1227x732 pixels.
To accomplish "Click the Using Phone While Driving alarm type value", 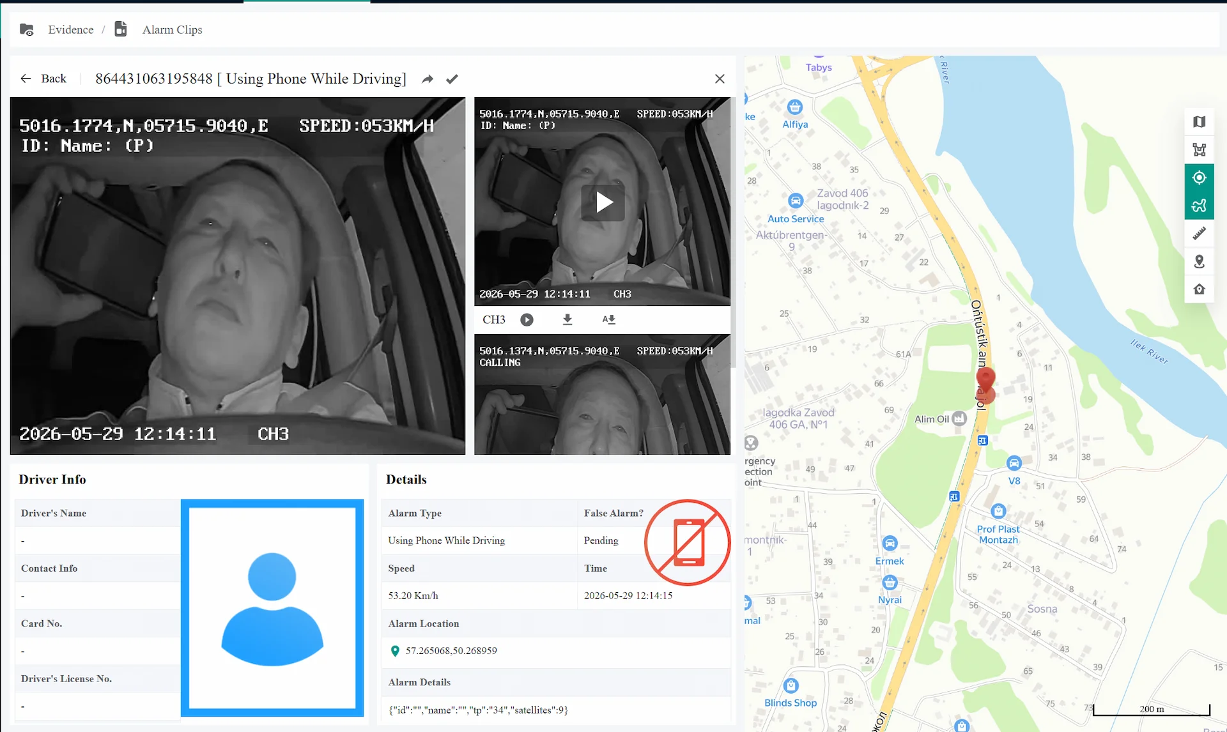I will 447,540.
